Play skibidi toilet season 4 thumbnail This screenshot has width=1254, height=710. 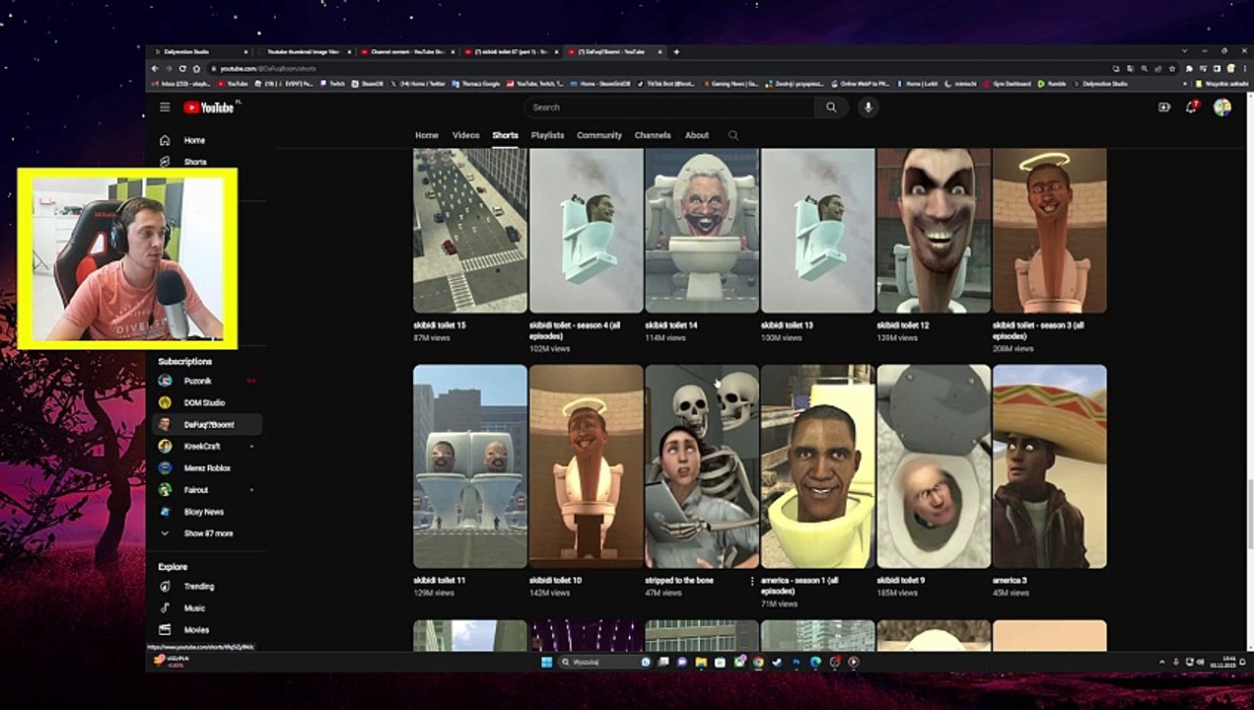click(x=586, y=231)
